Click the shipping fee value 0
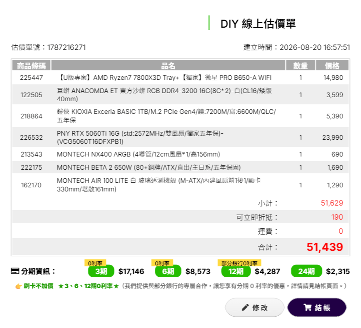361x328 pixels. [x=341, y=231]
